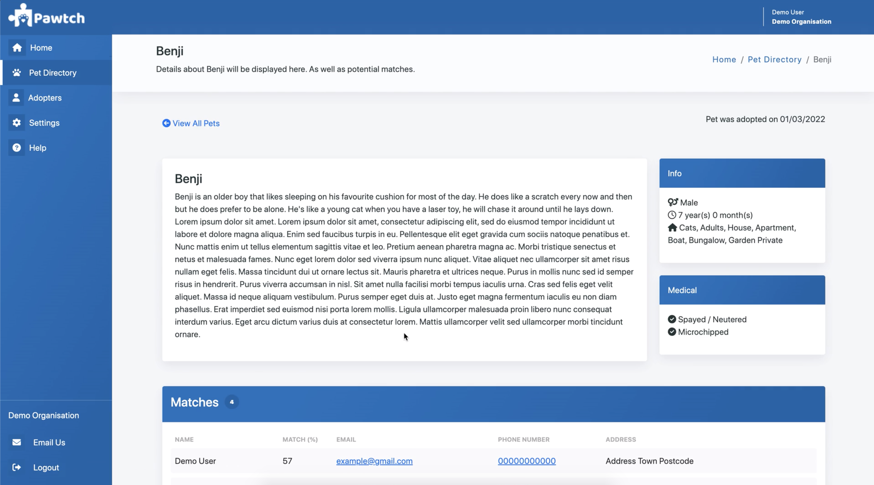Screen dimensions: 874x485
Task: Open the Settings menu item
Action: pos(45,123)
